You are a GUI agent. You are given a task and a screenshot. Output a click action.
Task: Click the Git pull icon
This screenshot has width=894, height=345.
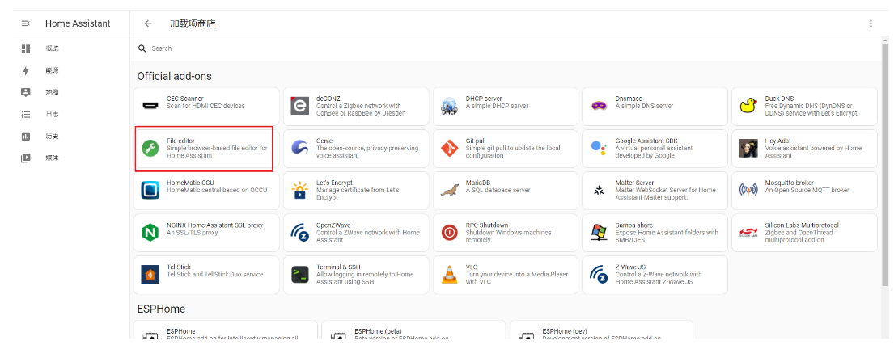pos(449,148)
